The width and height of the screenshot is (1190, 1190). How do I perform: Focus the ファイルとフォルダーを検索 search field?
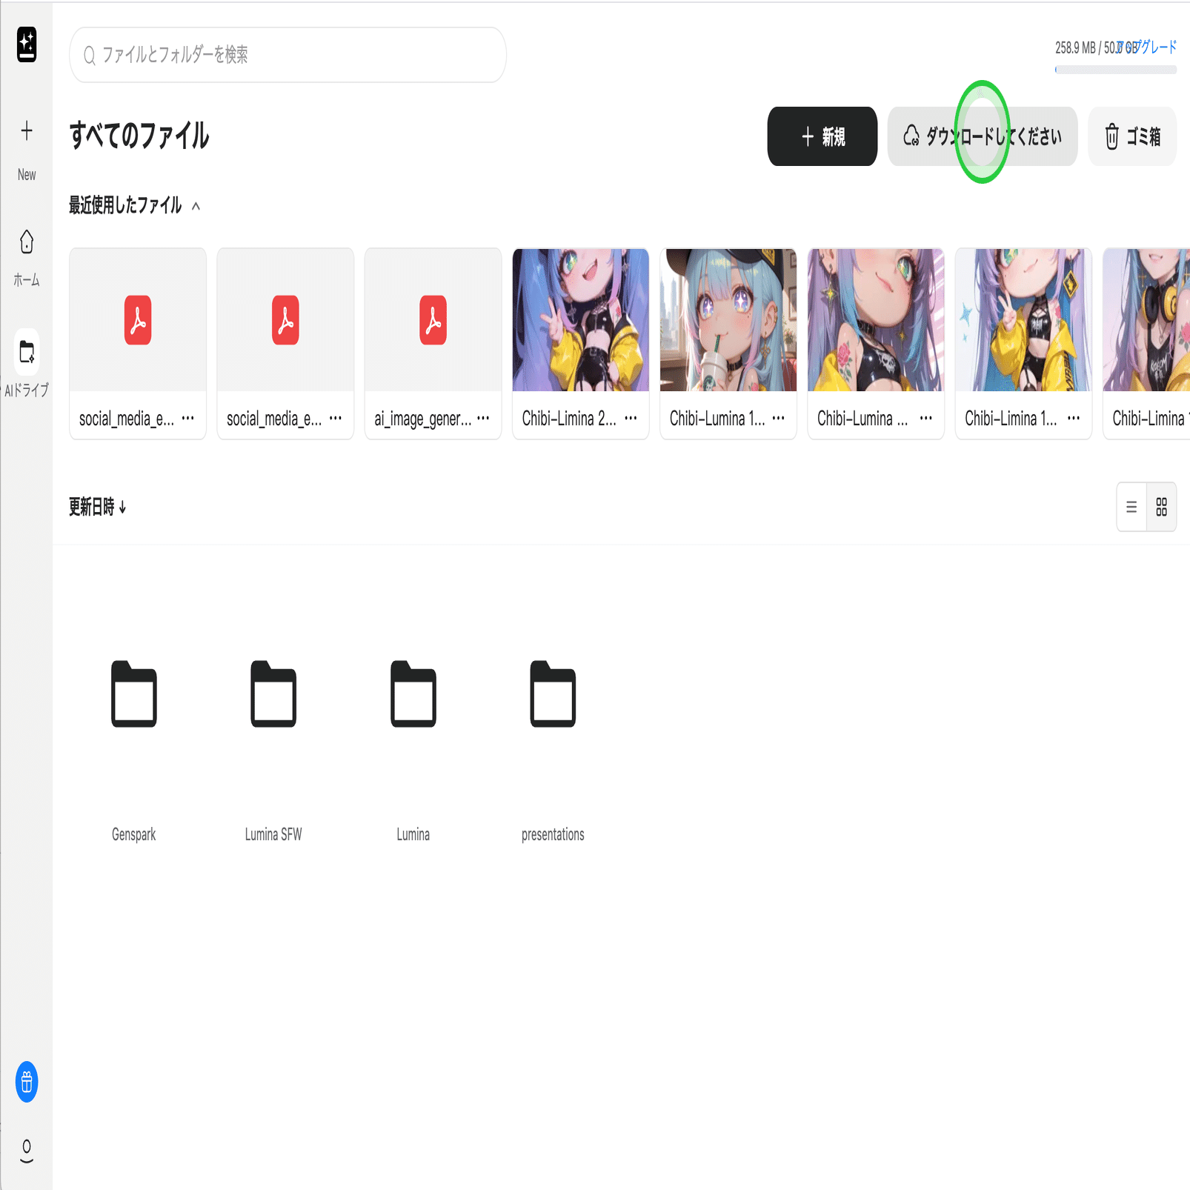point(287,55)
